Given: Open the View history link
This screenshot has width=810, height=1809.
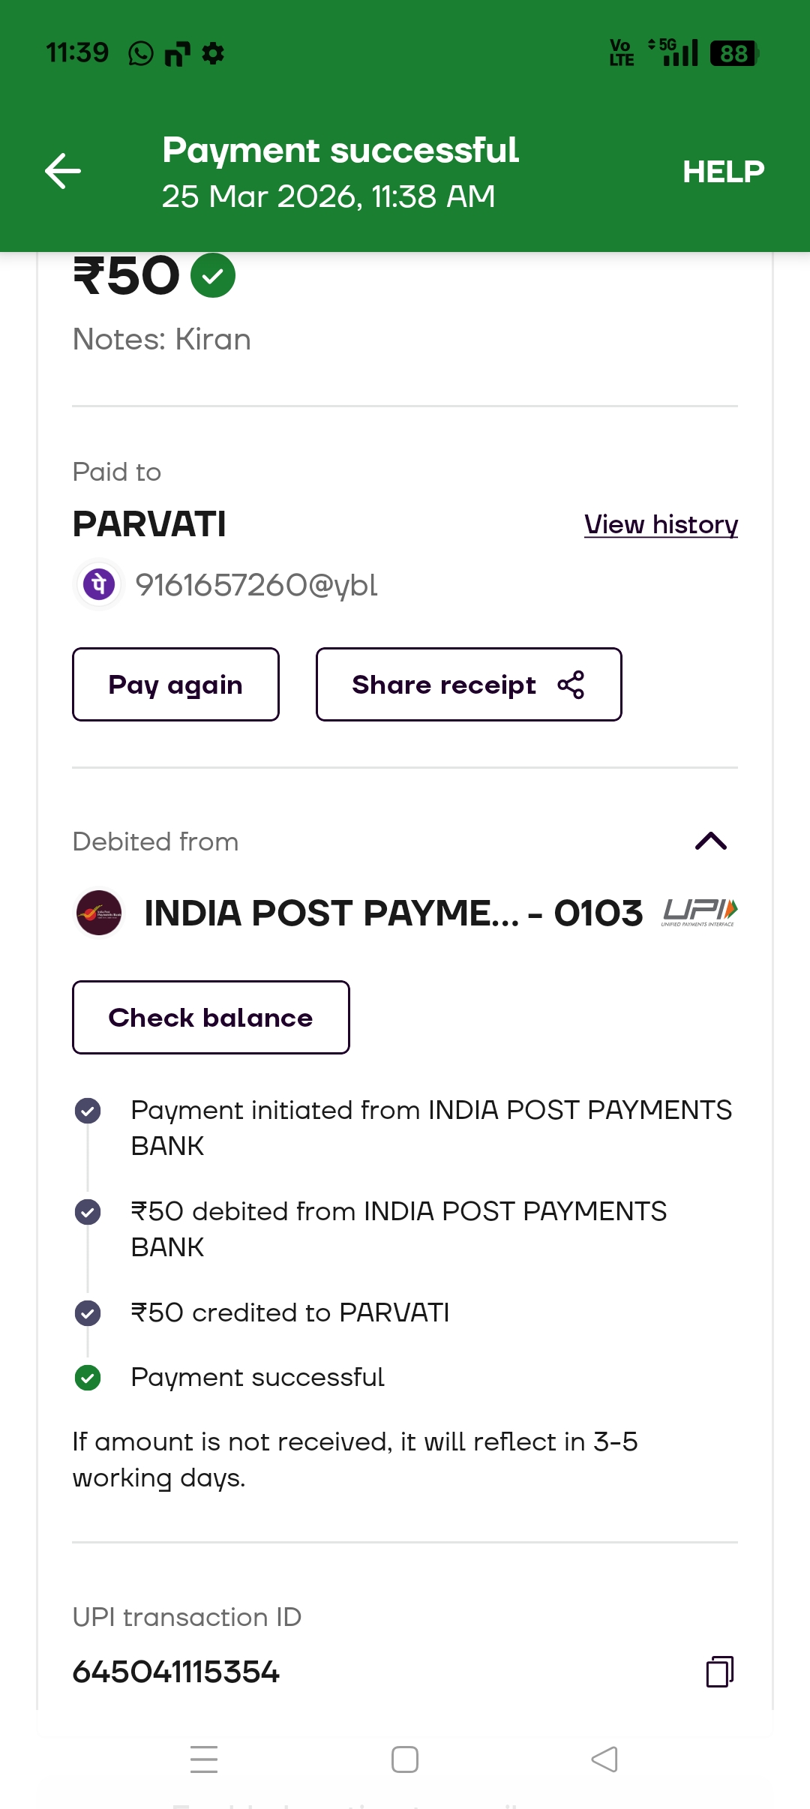Looking at the screenshot, I should (x=661, y=524).
